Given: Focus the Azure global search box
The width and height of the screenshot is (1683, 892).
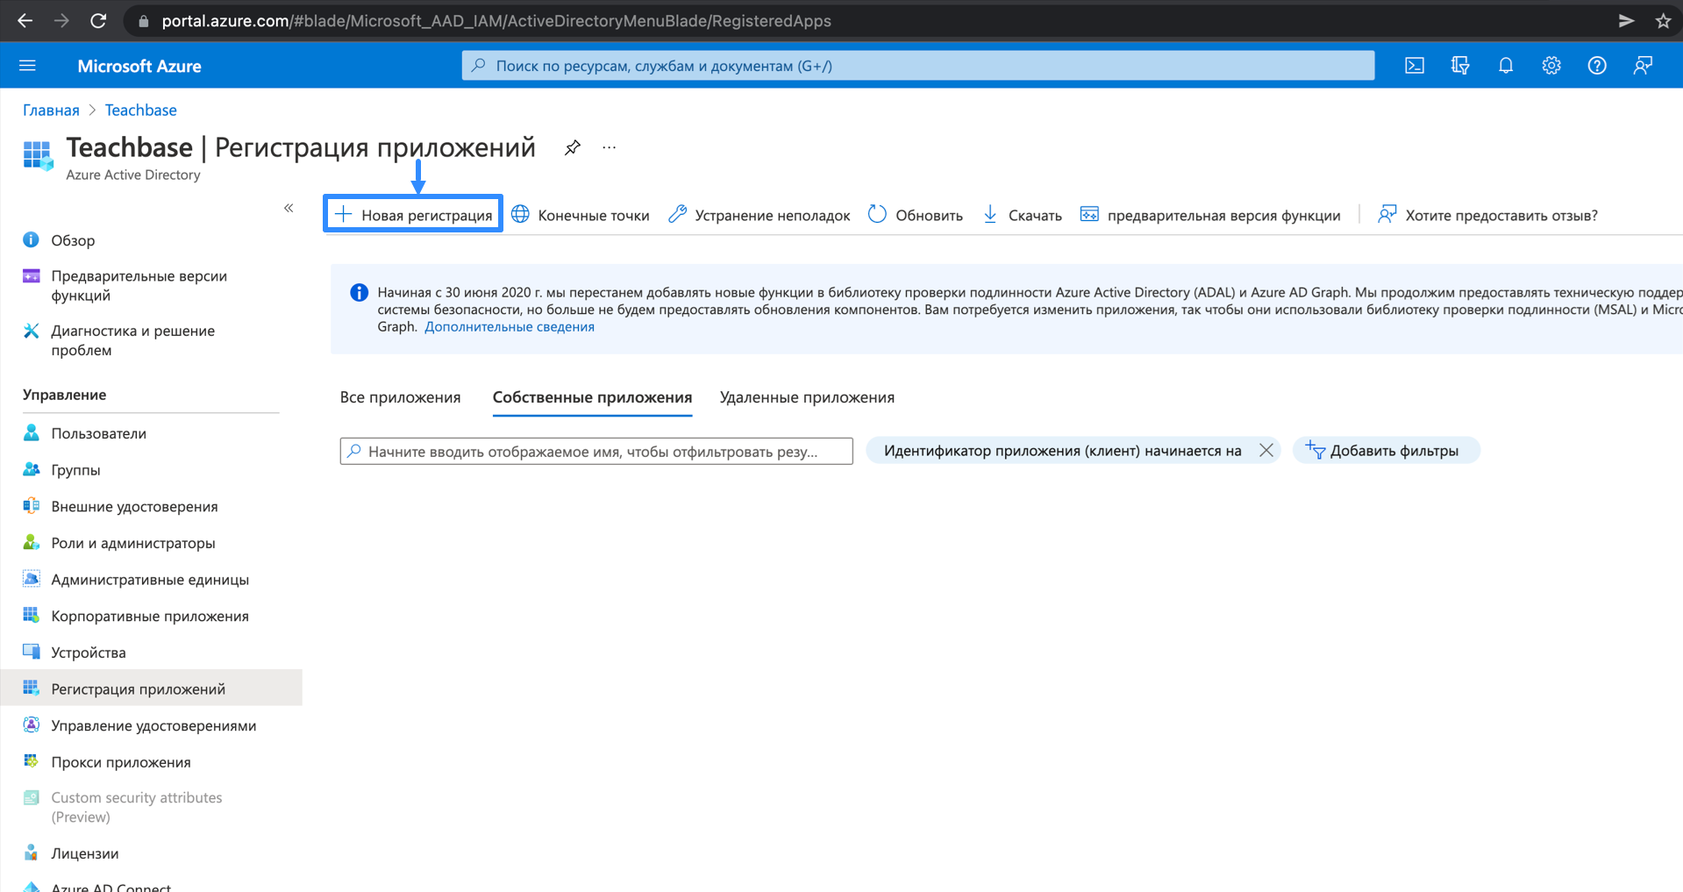Looking at the screenshot, I should [918, 66].
